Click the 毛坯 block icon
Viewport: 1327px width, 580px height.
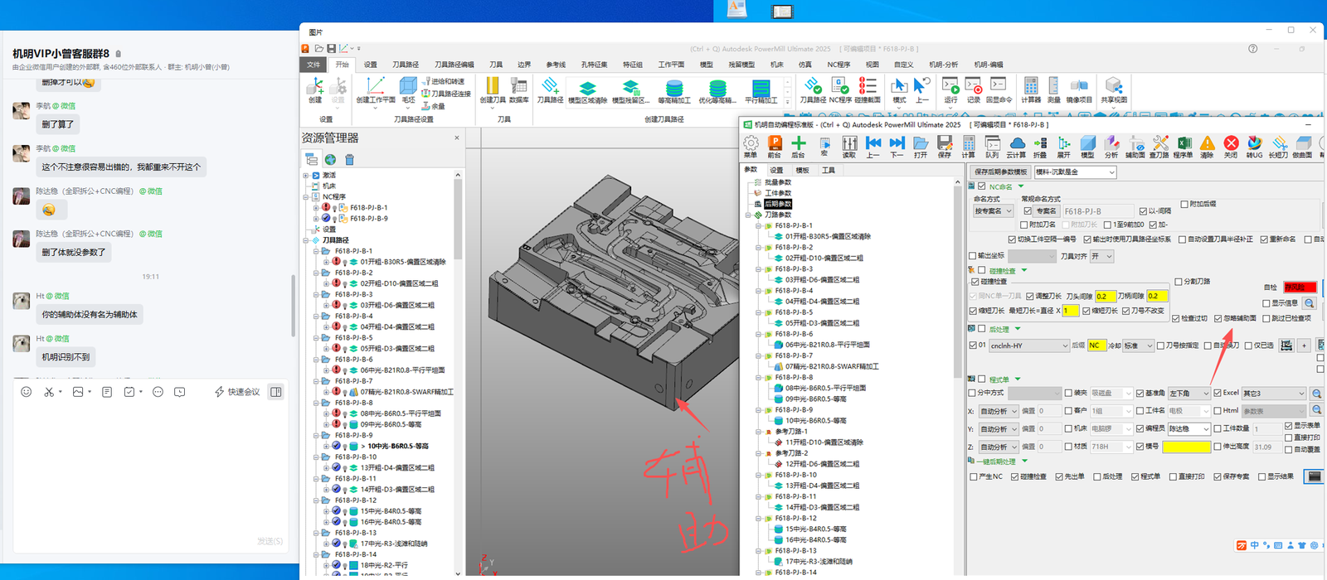pyautogui.click(x=408, y=85)
